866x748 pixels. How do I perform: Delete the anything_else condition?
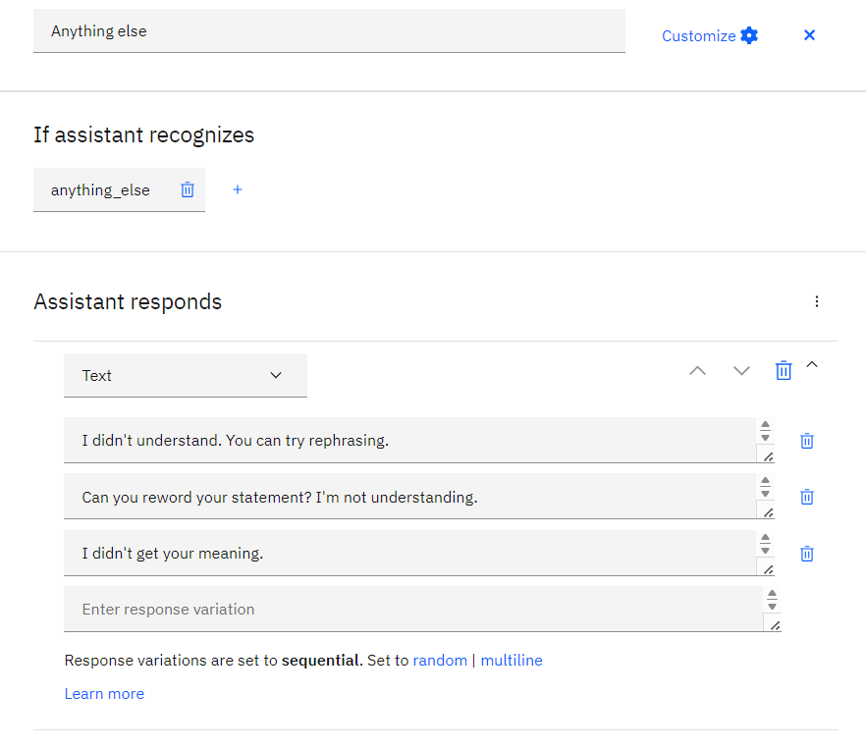click(x=188, y=189)
